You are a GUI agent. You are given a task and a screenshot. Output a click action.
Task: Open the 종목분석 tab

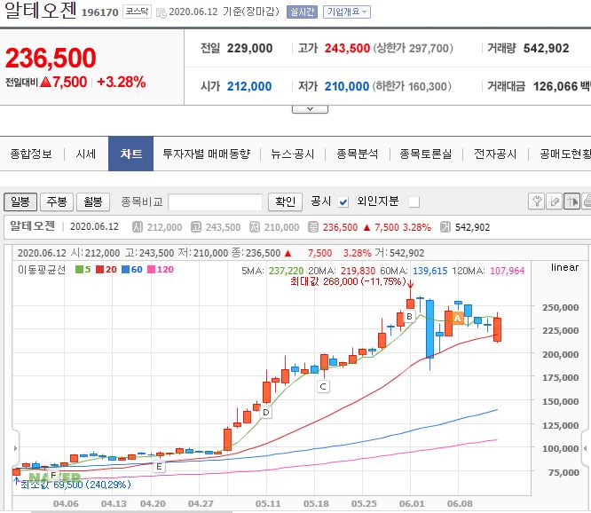357,154
